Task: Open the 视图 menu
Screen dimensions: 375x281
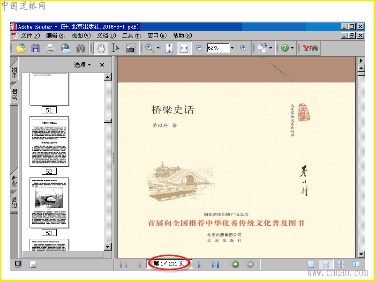Action: pos(81,36)
